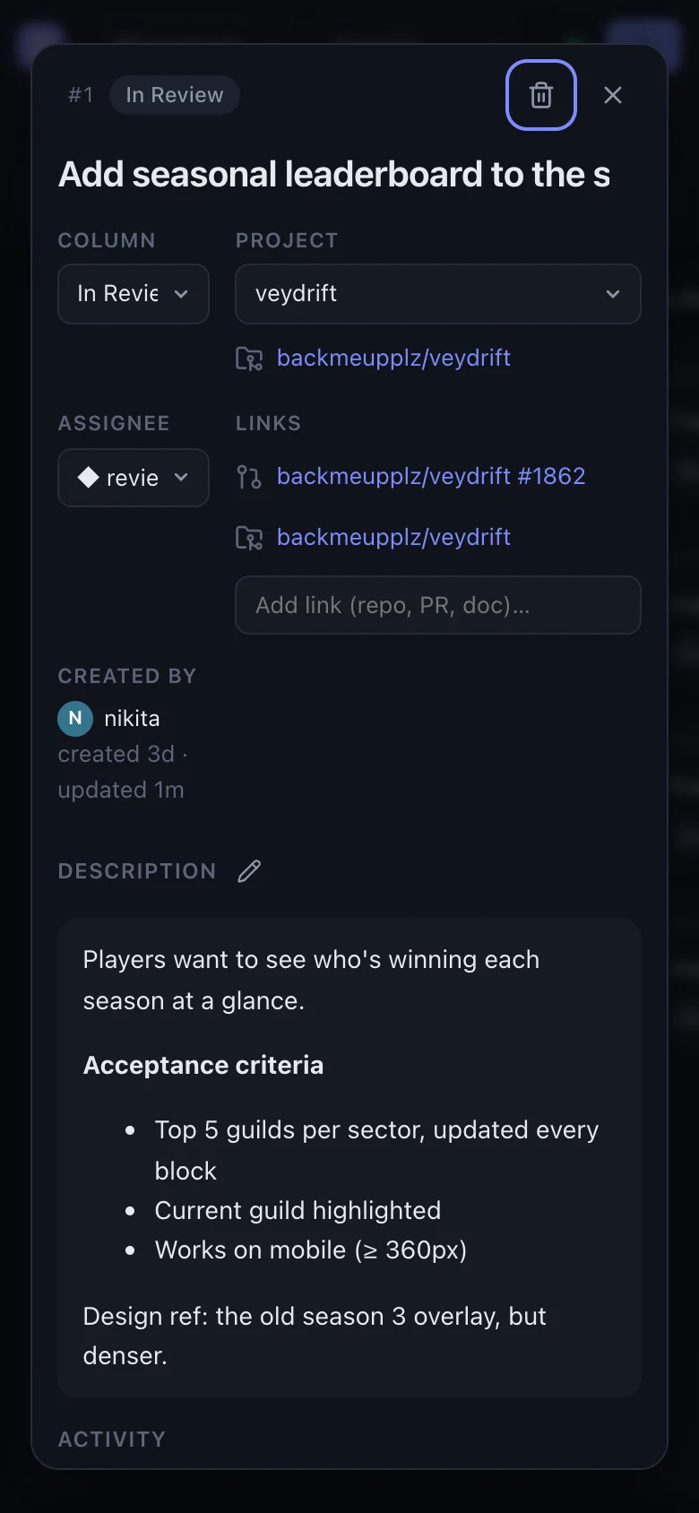699x1513 pixels.
Task: Open backmeupplz/veydrift repo link in Links
Action: point(393,537)
